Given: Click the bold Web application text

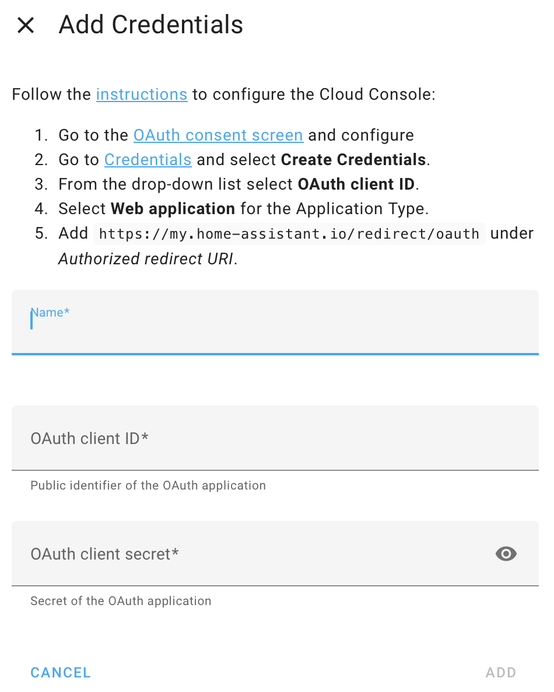Looking at the screenshot, I should 173,209.
